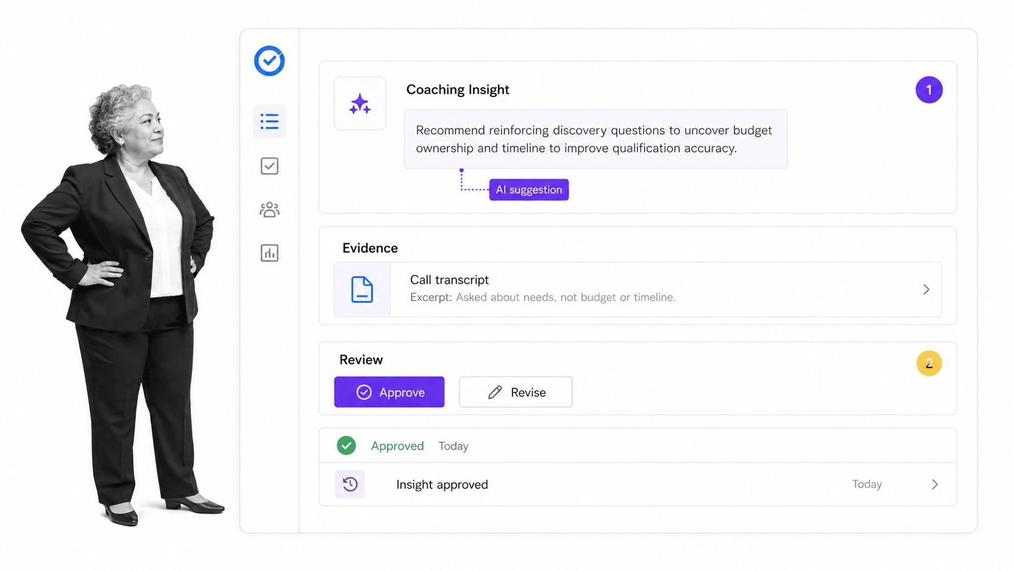Expand the Call transcript row chevron
Screen dimensions: 1014x570
(x=926, y=290)
